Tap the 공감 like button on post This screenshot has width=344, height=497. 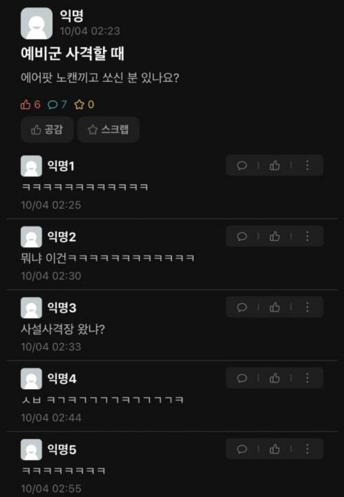[x=47, y=130]
